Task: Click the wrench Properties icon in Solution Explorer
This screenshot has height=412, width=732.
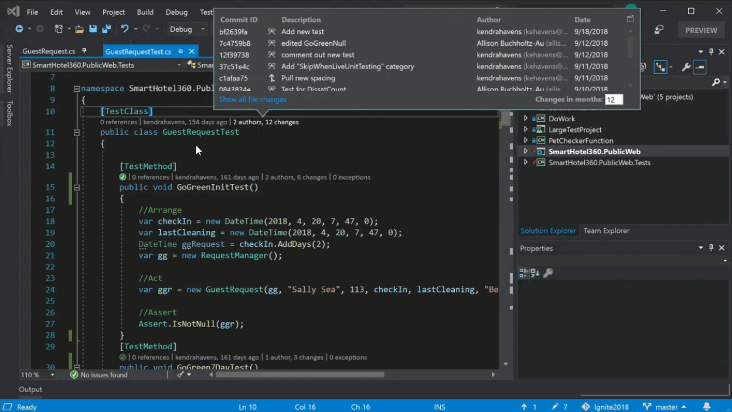Action: pos(686,67)
